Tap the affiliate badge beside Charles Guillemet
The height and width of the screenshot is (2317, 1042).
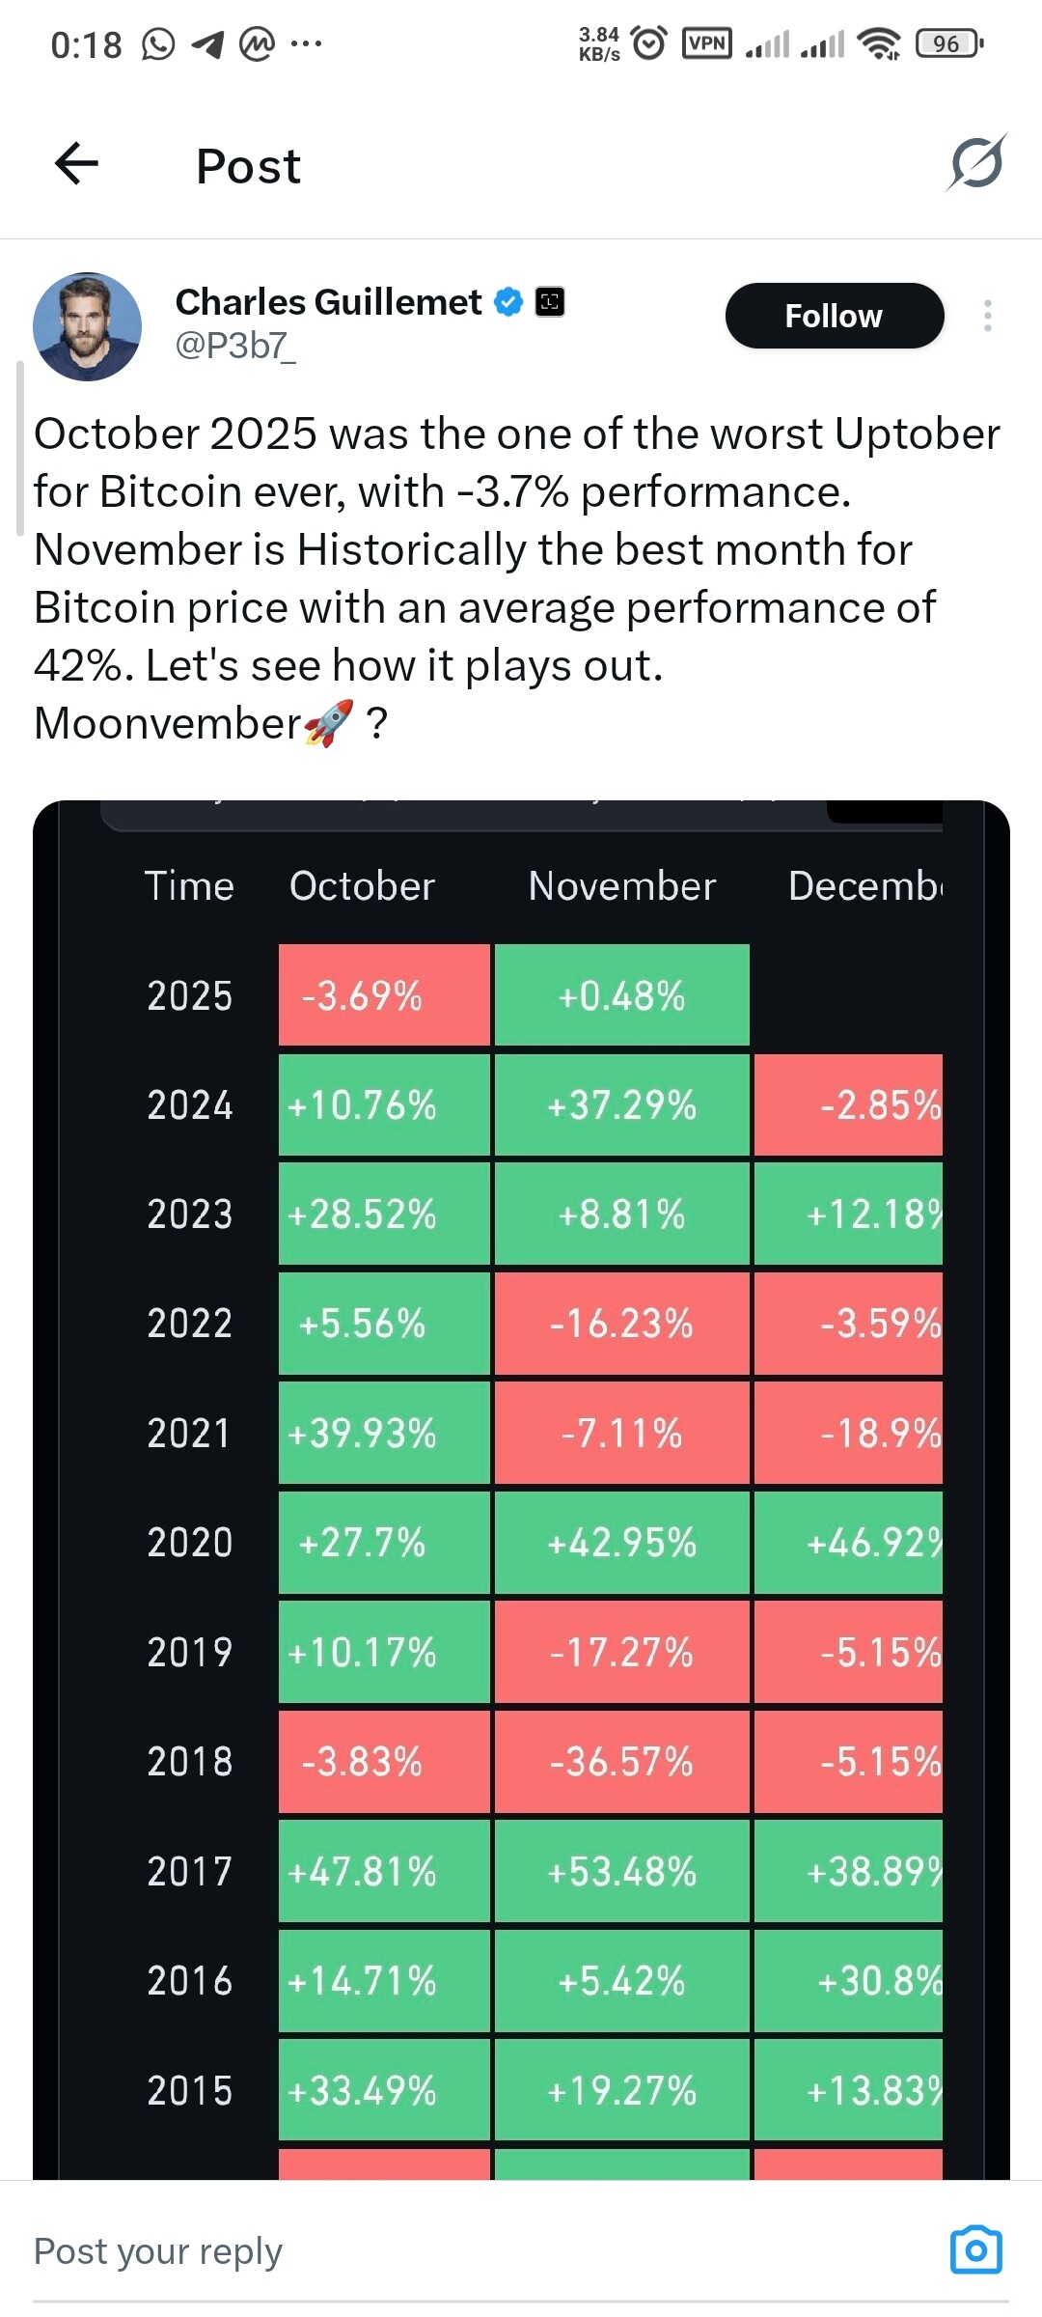[550, 302]
